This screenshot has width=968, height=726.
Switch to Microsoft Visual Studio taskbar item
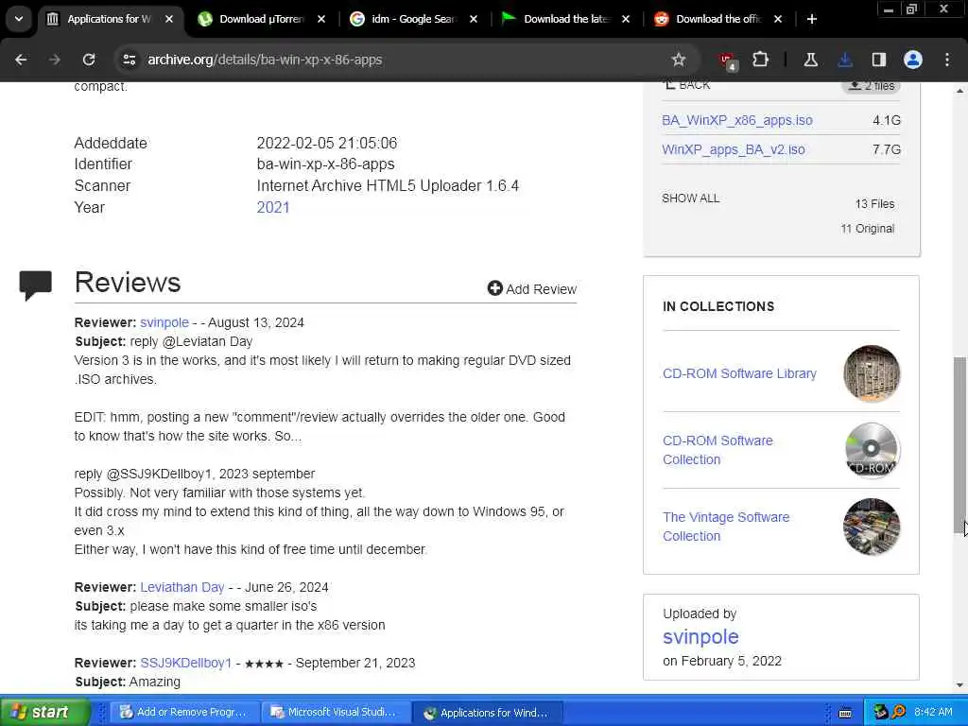pyautogui.click(x=336, y=712)
